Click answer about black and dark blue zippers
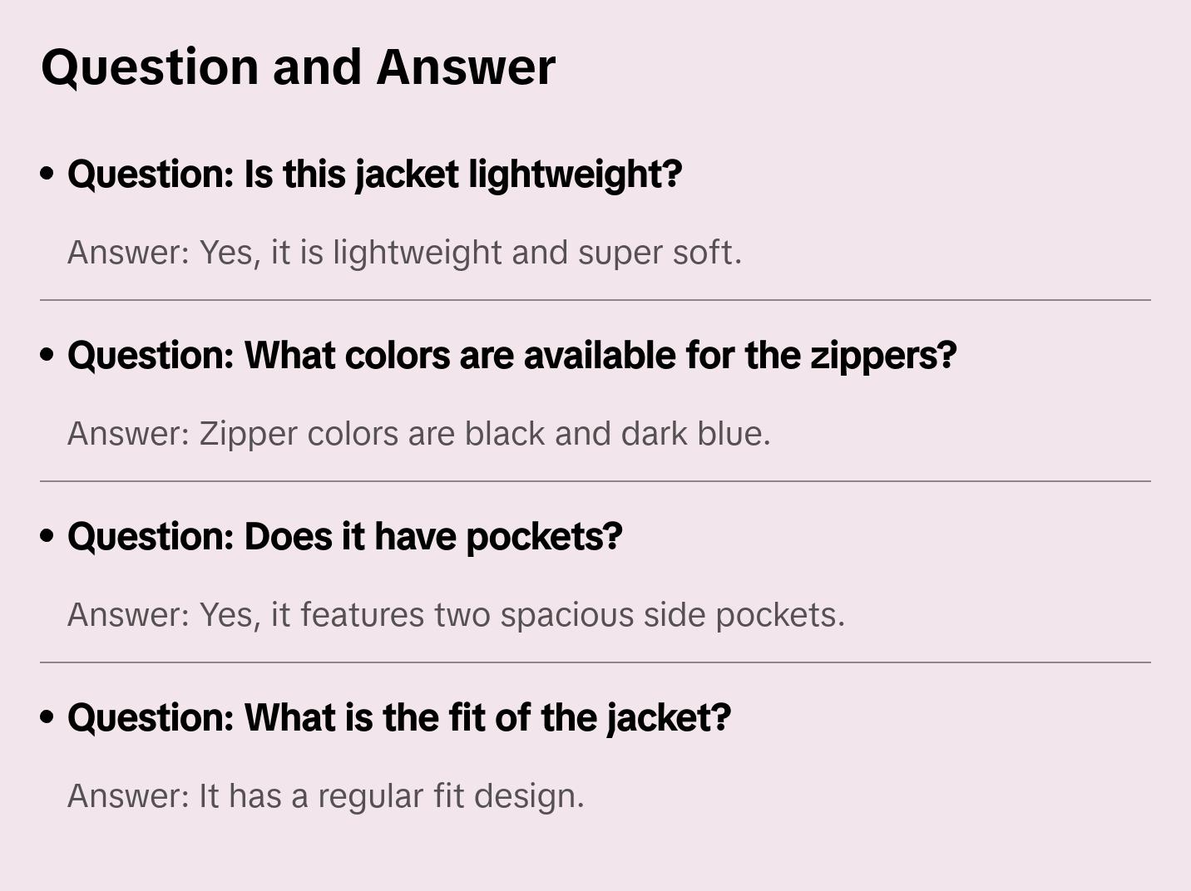1191x891 pixels. (419, 434)
